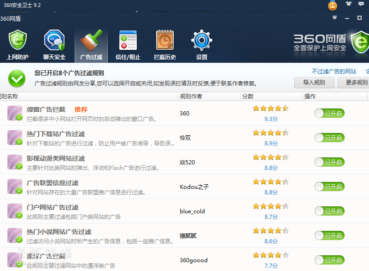Click the large green checkmark status icon
369x271 pixels.
[x=17, y=78]
